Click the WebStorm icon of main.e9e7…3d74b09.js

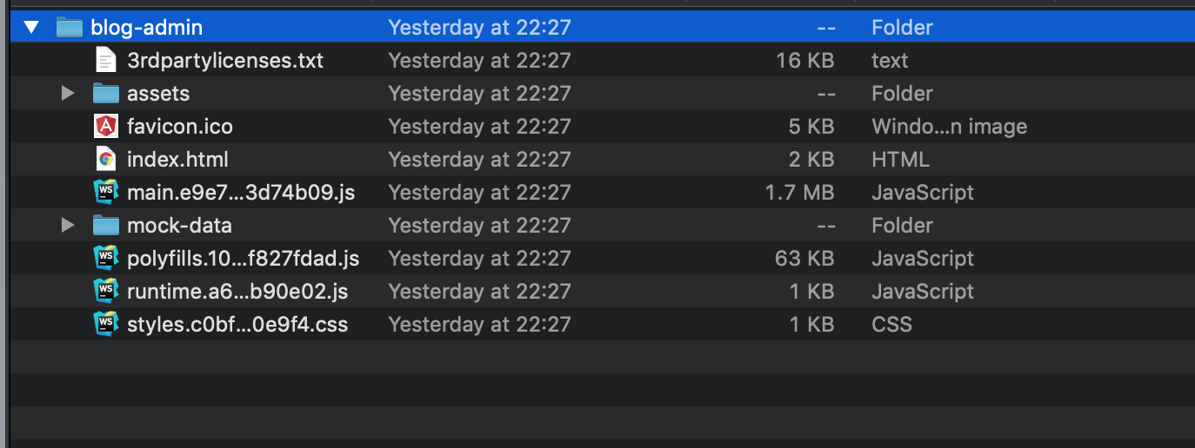tap(105, 192)
